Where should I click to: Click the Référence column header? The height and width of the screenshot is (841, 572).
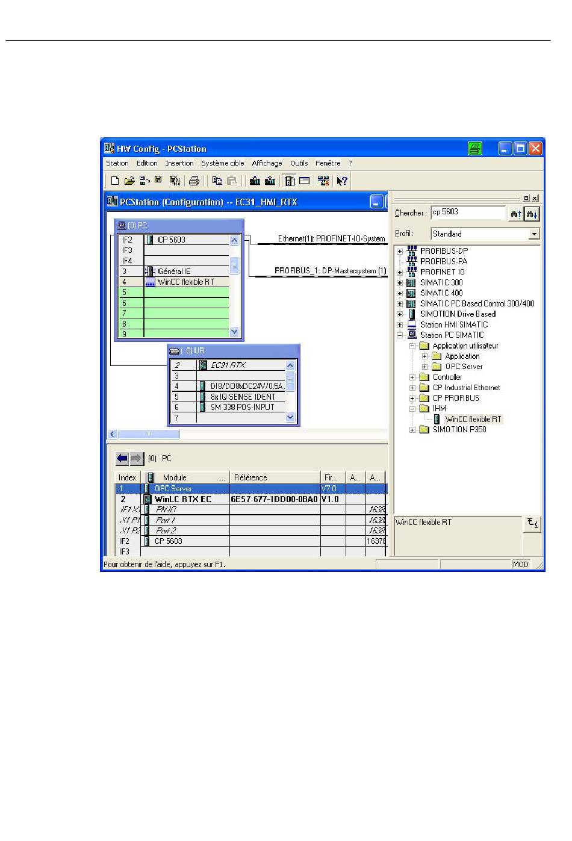click(x=275, y=477)
